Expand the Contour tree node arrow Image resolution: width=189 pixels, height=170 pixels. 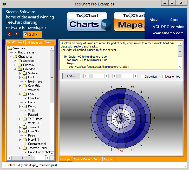[x=20, y=77]
